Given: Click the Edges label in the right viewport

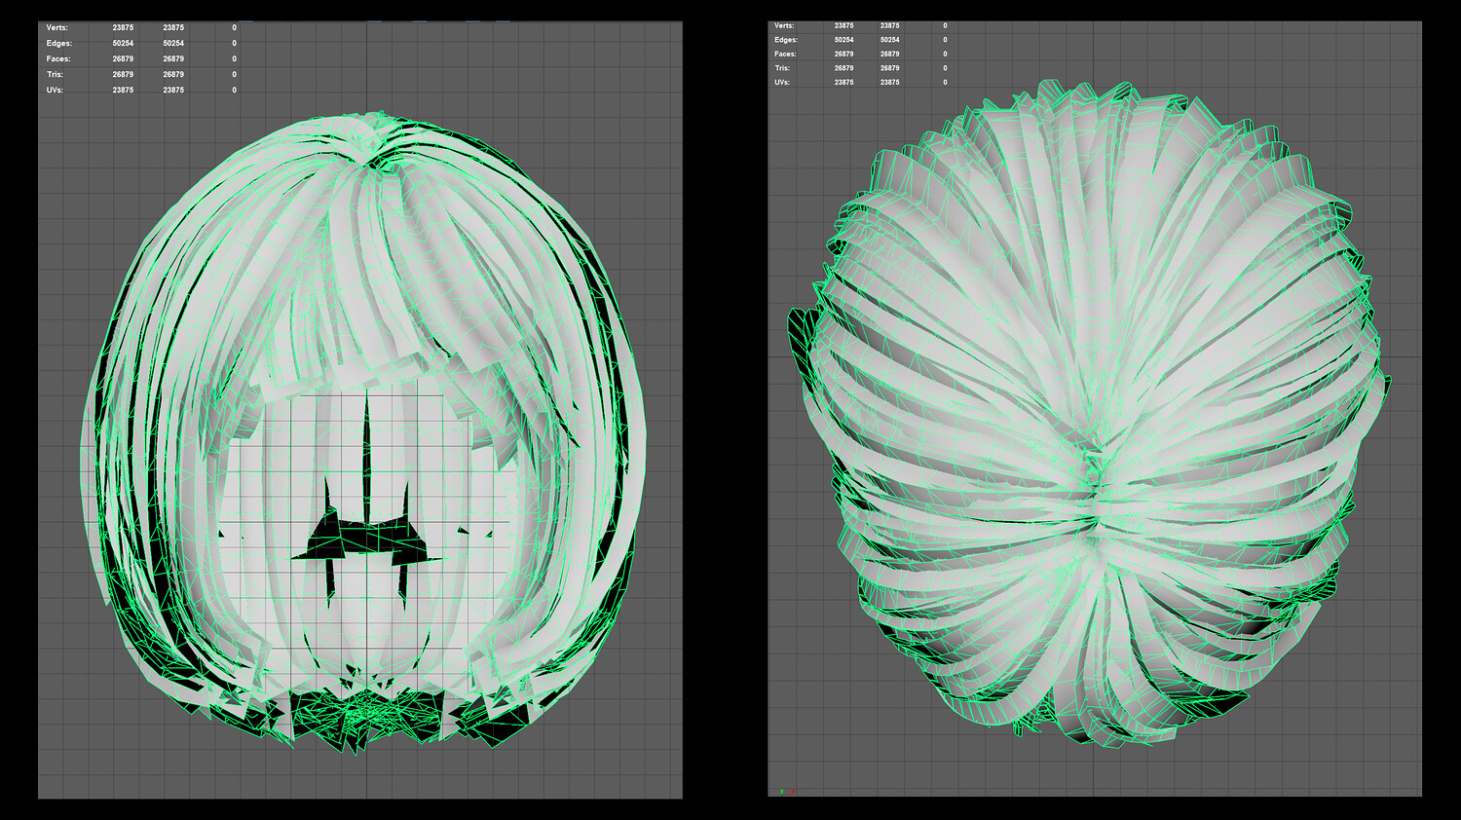Looking at the screenshot, I should point(785,40).
